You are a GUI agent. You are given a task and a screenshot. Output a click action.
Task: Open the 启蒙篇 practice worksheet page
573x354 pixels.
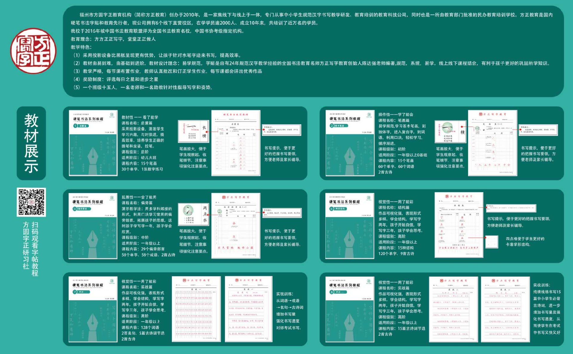tap(236, 143)
